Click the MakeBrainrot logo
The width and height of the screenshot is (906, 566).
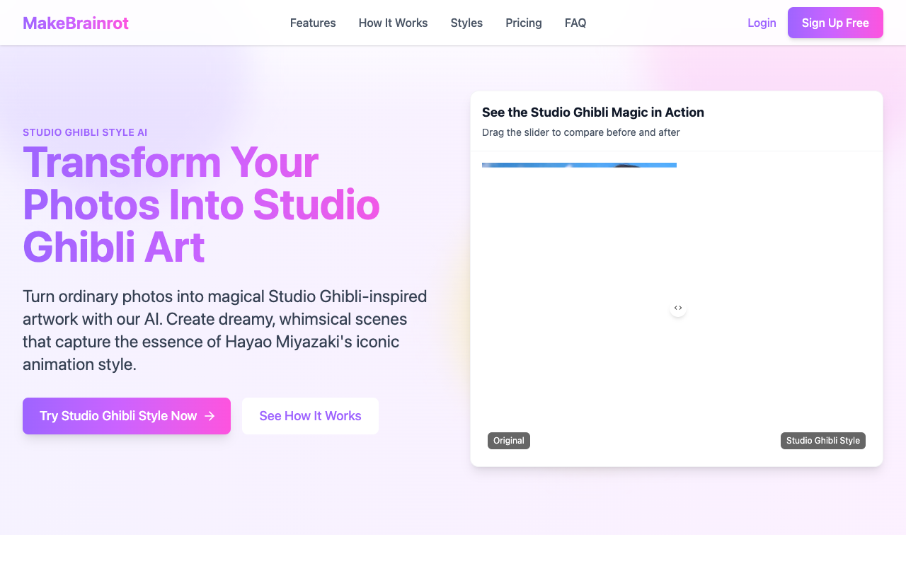[x=75, y=23]
